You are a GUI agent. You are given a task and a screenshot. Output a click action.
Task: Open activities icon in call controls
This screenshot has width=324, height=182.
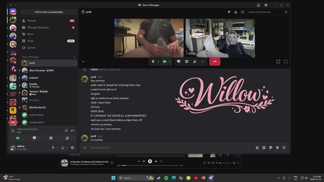point(187,61)
